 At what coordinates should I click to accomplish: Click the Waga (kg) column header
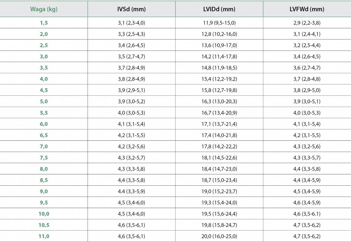pos(44,9)
